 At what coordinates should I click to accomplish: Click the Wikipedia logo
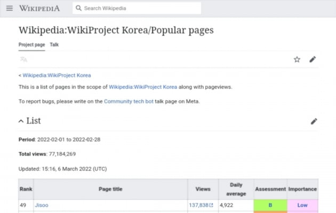pyautogui.click(x=39, y=9)
